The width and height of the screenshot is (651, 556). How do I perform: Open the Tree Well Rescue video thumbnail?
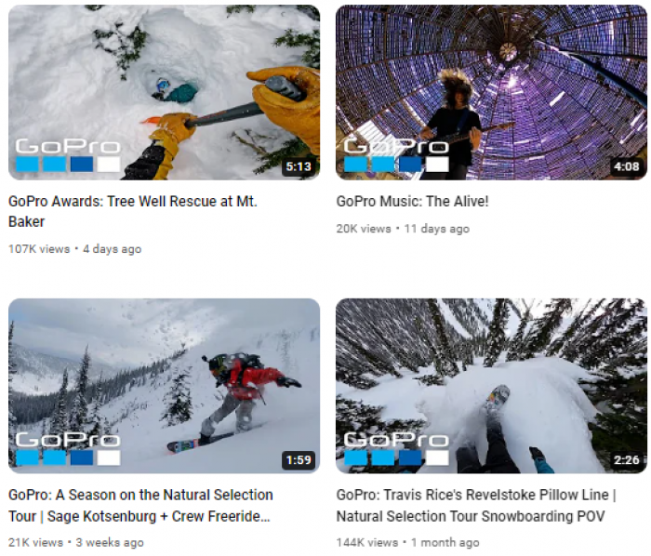click(x=164, y=92)
